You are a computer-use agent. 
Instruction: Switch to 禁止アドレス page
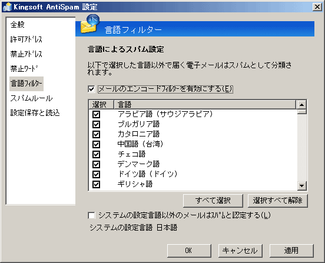pos(26,54)
